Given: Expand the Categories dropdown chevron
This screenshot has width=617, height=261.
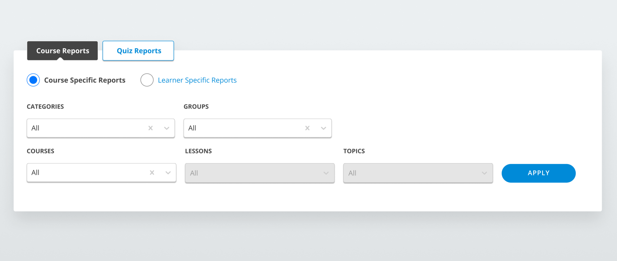Looking at the screenshot, I should 167,128.
